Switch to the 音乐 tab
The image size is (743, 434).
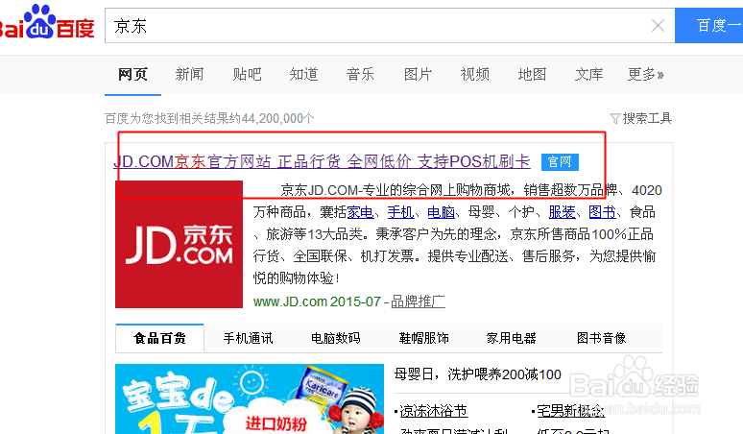pos(360,74)
